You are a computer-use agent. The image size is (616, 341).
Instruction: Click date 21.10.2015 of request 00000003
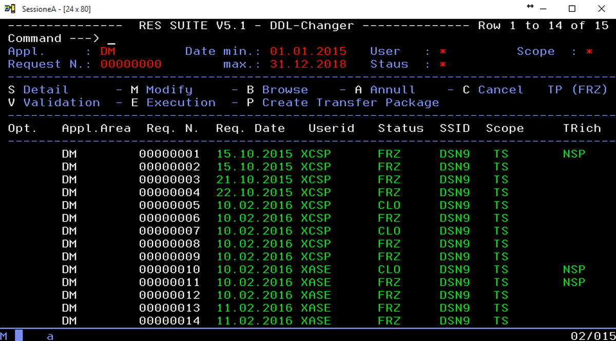(255, 179)
